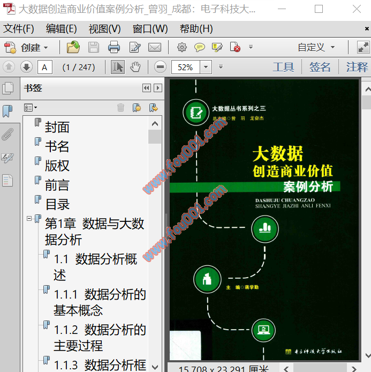Open the zoom percentage dropdown arrow
371x372 pixels.
(206, 67)
